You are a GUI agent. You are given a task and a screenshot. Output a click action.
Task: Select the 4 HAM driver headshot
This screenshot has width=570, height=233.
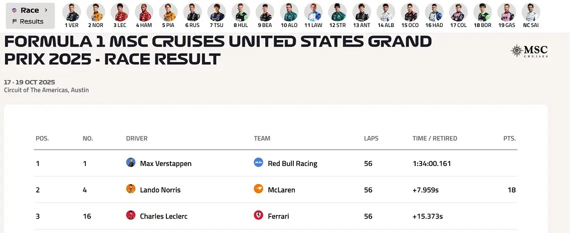(x=144, y=11)
